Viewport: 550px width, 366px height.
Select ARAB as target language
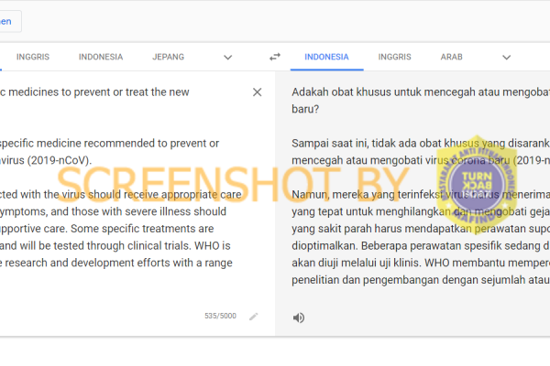[x=451, y=57]
